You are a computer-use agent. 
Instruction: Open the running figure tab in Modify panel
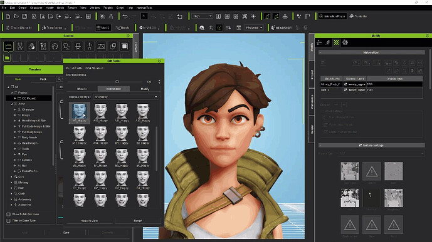[328, 43]
